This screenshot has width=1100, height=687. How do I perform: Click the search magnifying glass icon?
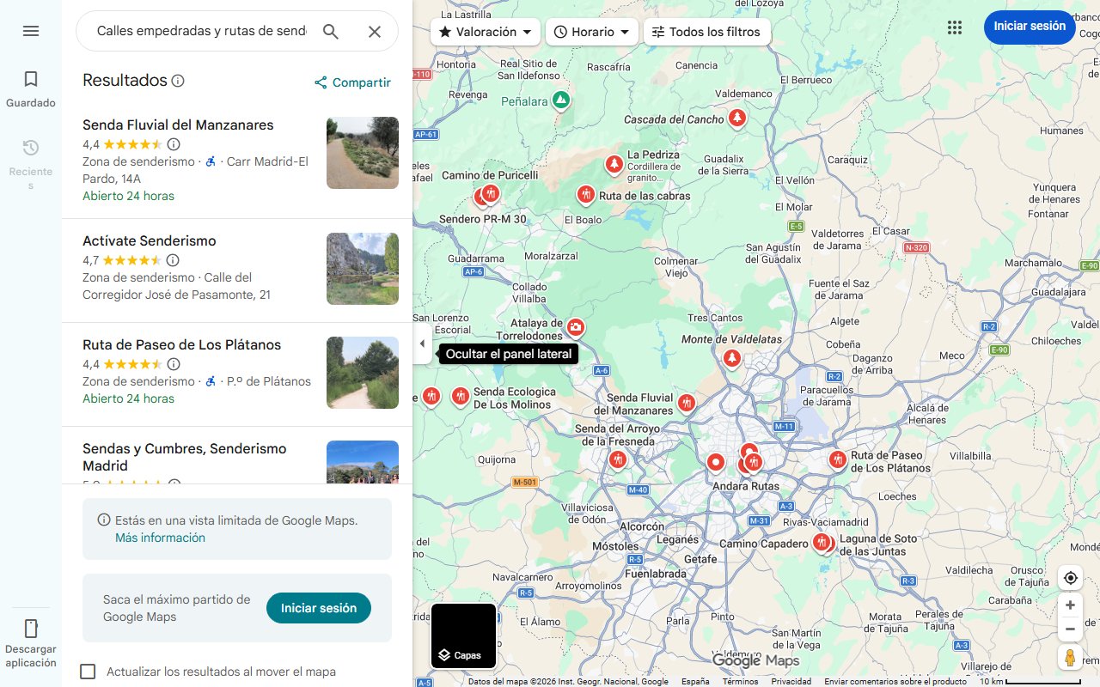pyautogui.click(x=330, y=31)
